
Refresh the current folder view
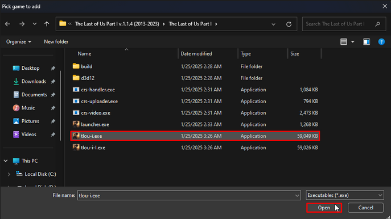289,24
